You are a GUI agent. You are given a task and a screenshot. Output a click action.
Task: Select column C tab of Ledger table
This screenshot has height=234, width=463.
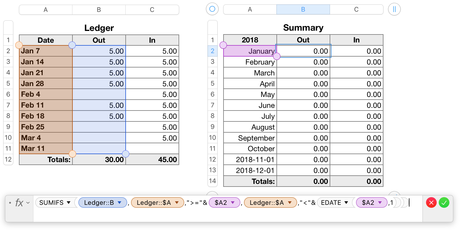[x=152, y=10]
